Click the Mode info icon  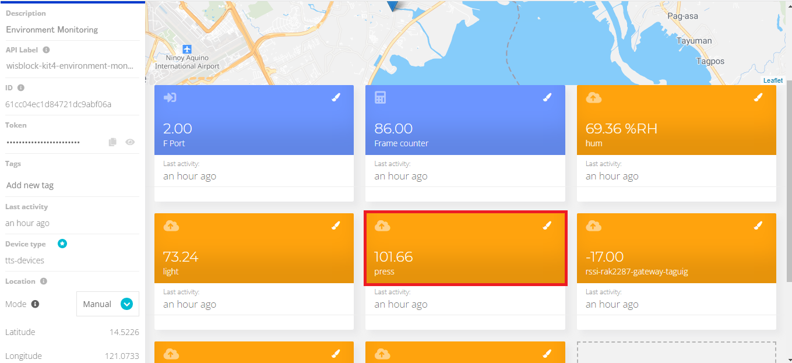tap(35, 304)
